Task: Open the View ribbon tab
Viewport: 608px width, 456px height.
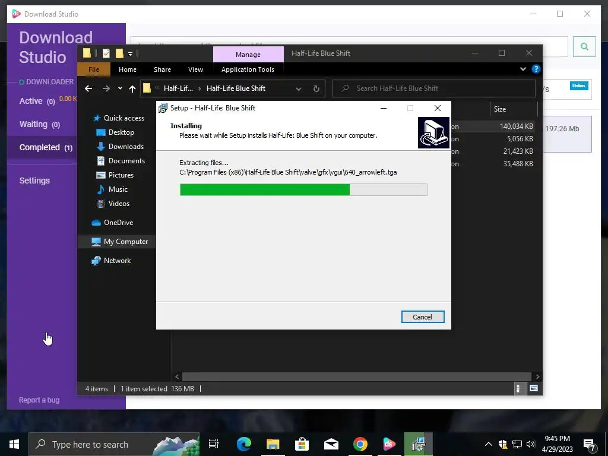Action: [195, 69]
